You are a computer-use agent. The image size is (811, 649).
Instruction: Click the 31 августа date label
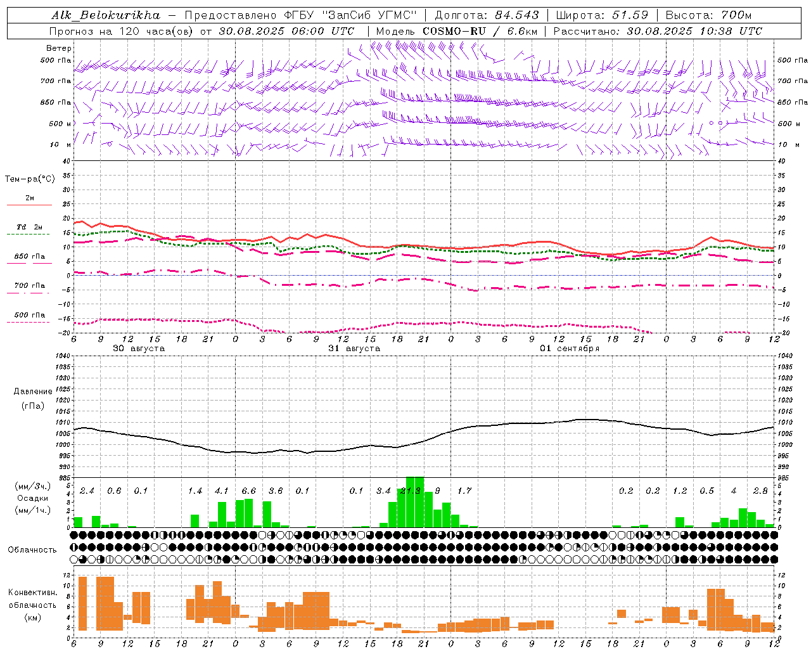click(354, 349)
